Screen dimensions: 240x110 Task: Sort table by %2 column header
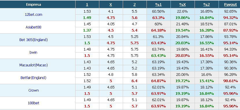pos(206,5)
